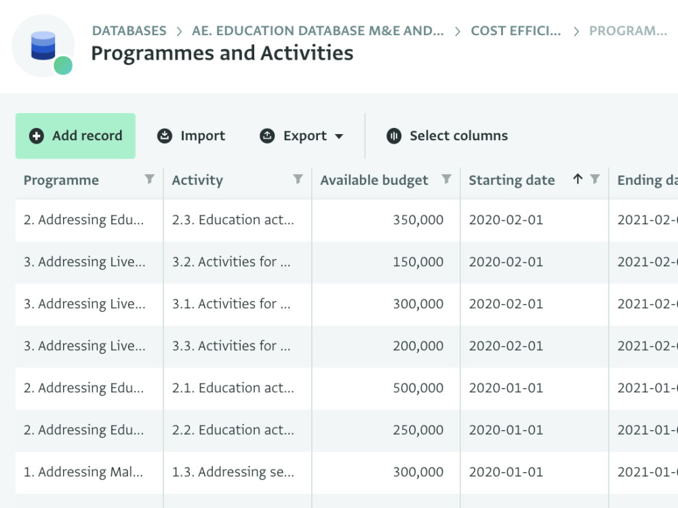Open the Starting date filter icon

click(x=595, y=179)
